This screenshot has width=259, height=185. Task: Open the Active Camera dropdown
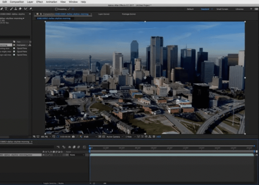pos(115,137)
